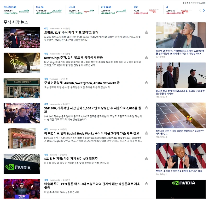Screen dimensions: 209x199
Task: Open headline 테슬라 주가, CEO 엘론 머스크 낙관론
Action: click(92, 185)
